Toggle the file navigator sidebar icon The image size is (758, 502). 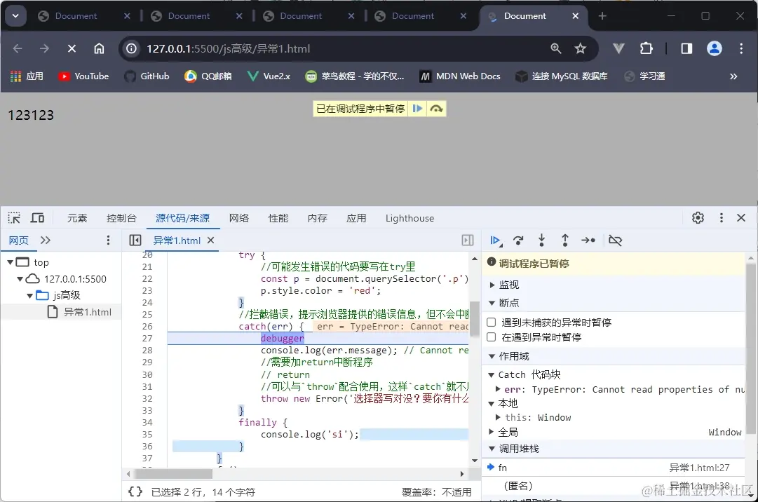(135, 240)
